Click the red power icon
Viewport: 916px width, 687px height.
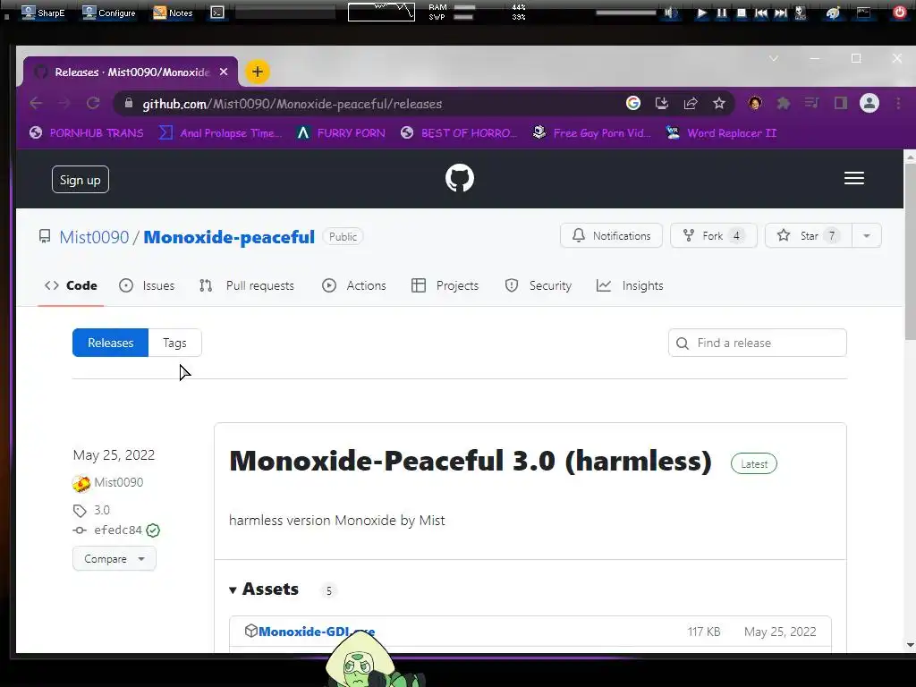coord(899,13)
